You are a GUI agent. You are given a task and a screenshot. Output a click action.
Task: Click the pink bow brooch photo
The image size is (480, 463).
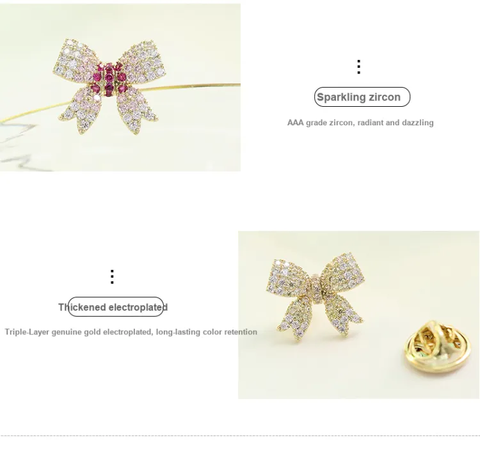120,88
